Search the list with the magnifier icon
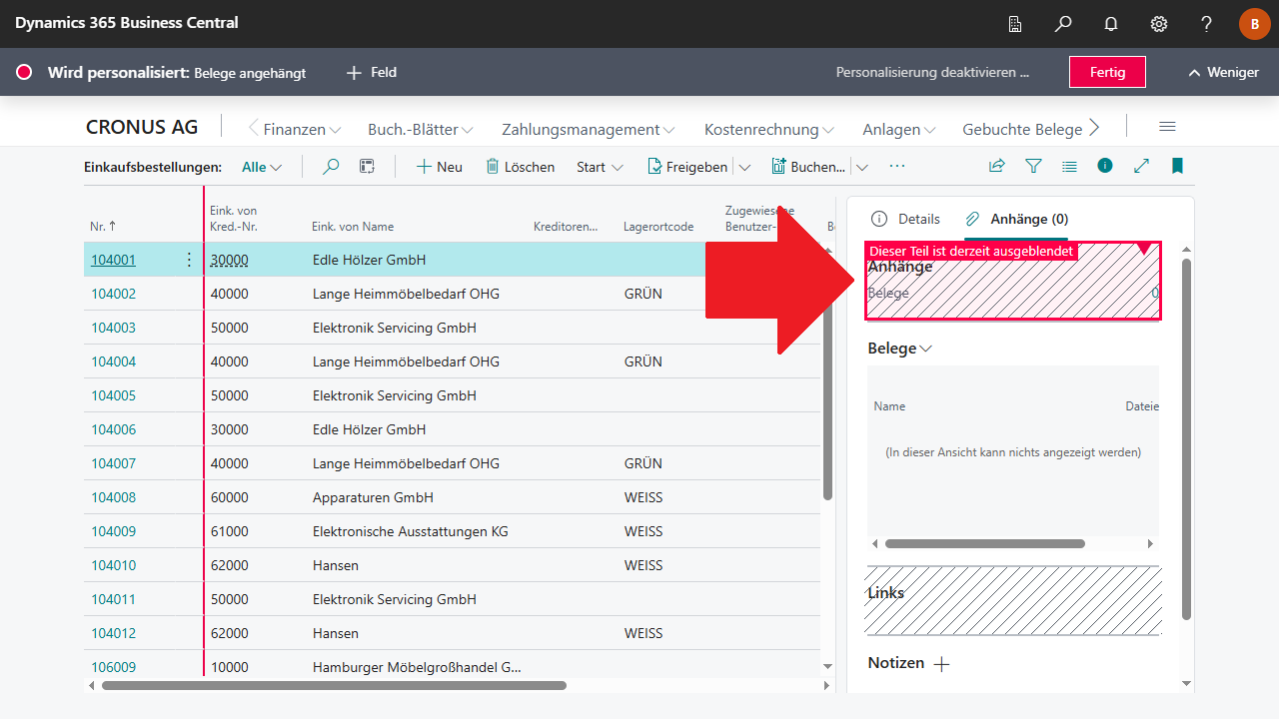The width and height of the screenshot is (1279, 719). [x=331, y=167]
